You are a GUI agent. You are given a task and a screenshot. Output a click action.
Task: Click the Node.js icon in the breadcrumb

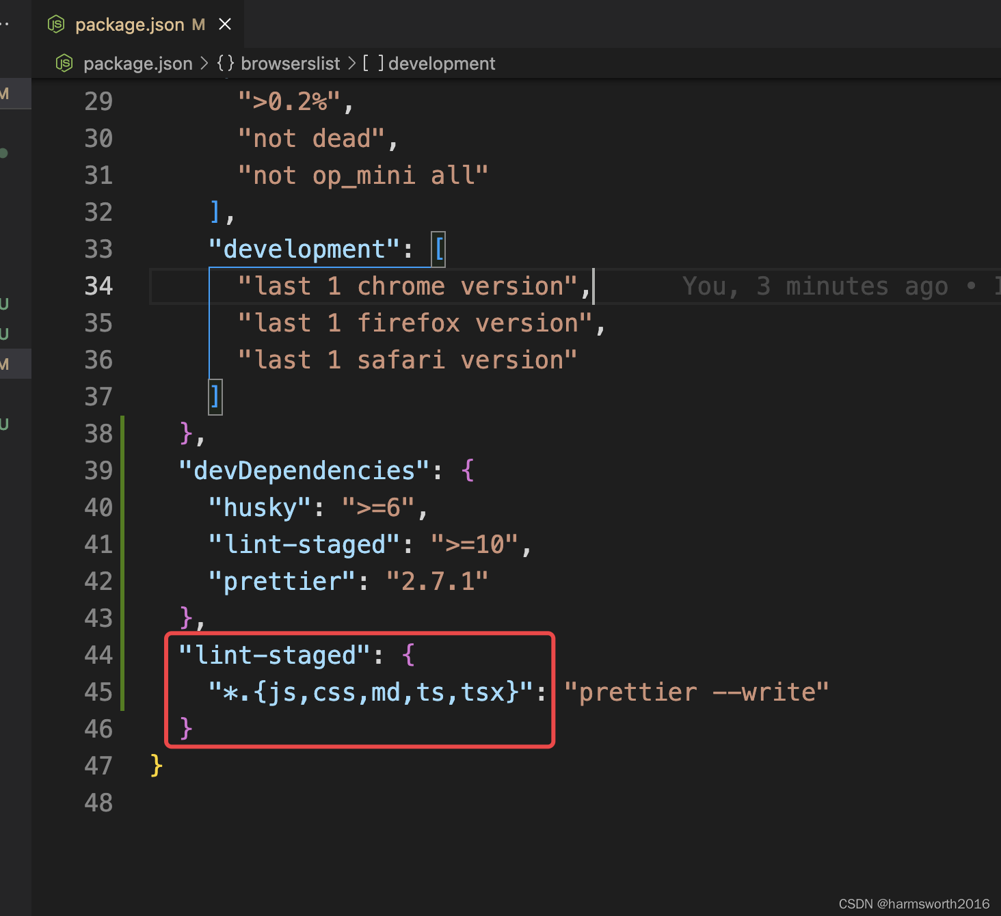64,64
